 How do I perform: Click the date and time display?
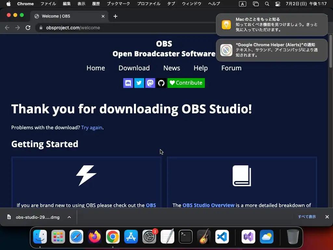[x=306, y=4]
